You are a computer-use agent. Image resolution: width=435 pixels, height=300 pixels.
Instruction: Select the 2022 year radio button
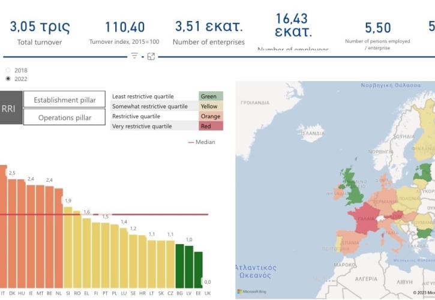pos(8,79)
